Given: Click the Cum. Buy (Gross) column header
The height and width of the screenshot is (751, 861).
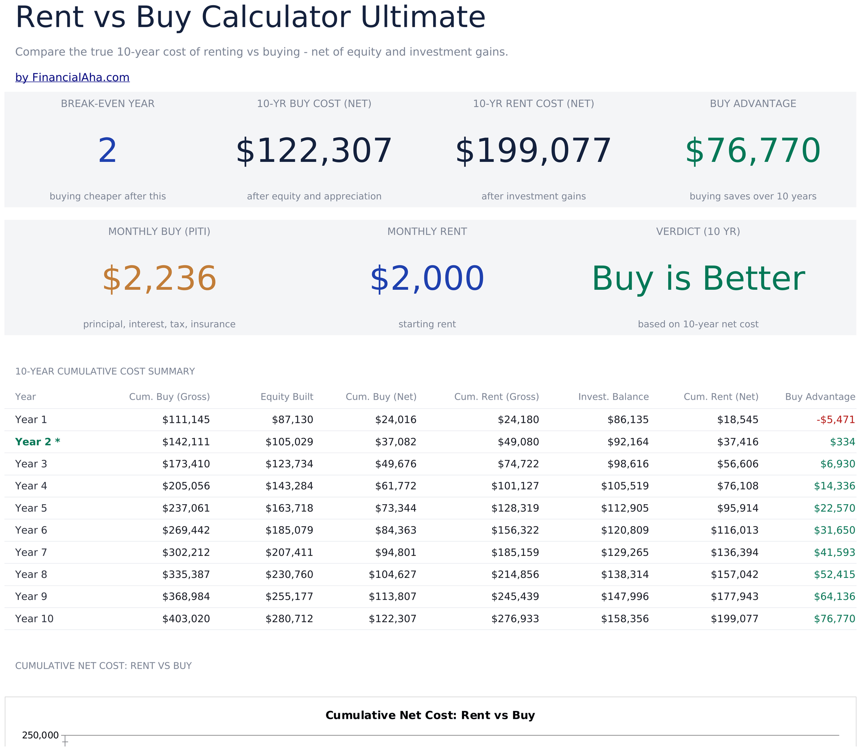Looking at the screenshot, I should tap(170, 397).
